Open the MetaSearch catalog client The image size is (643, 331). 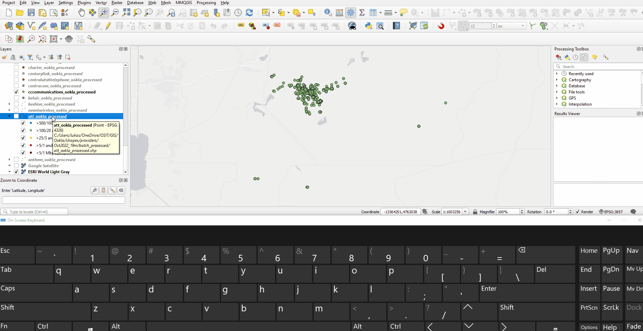click(352, 26)
